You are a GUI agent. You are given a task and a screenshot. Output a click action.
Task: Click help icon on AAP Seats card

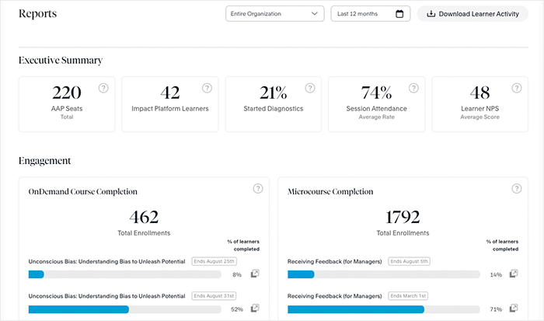coord(103,88)
